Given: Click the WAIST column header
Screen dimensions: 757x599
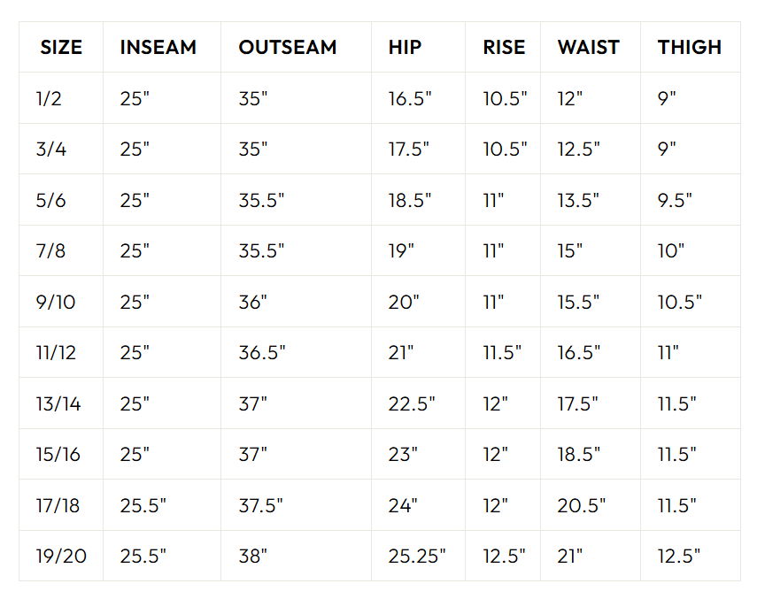Looking at the screenshot, I should tap(589, 48).
